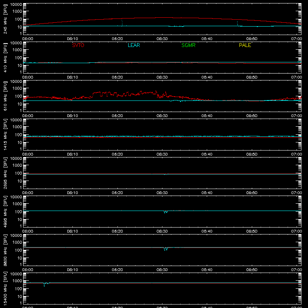Select the 8800 MHz [SFU] axis title
This screenshot has height=308, width=308.
[5, 250]
